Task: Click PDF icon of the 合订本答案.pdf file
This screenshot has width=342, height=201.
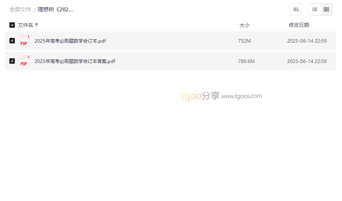Action: (24, 61)
